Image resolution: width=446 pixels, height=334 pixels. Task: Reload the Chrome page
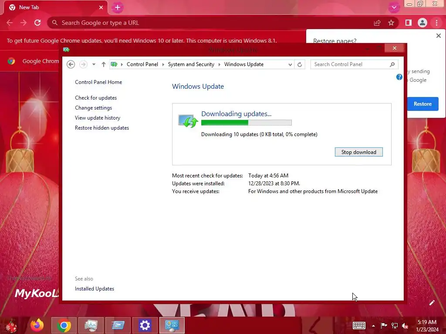pyautogui.click(x=37, y=23)
